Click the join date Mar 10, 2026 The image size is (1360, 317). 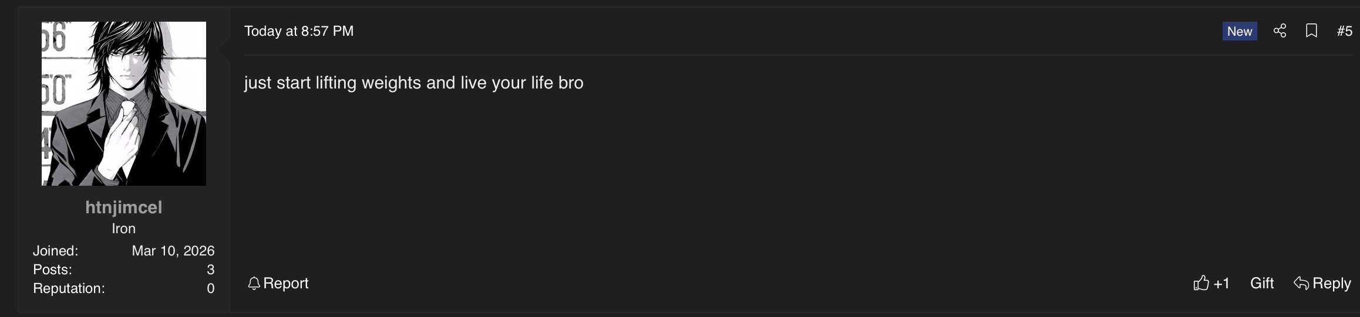tap(173, 251)
